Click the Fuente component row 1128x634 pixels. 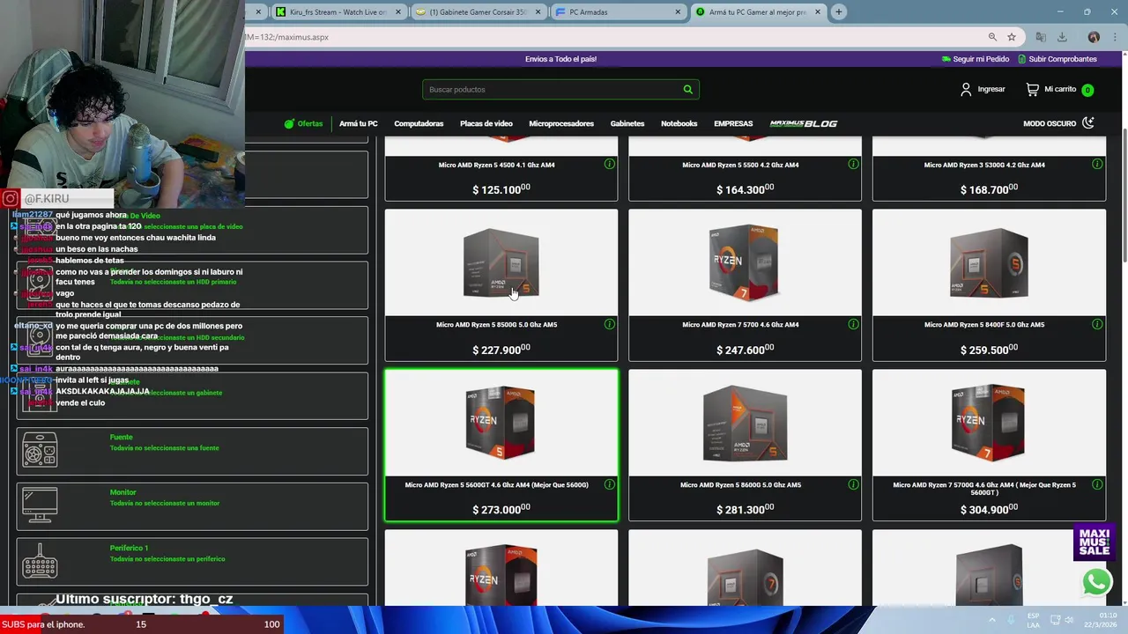point(192,451)
